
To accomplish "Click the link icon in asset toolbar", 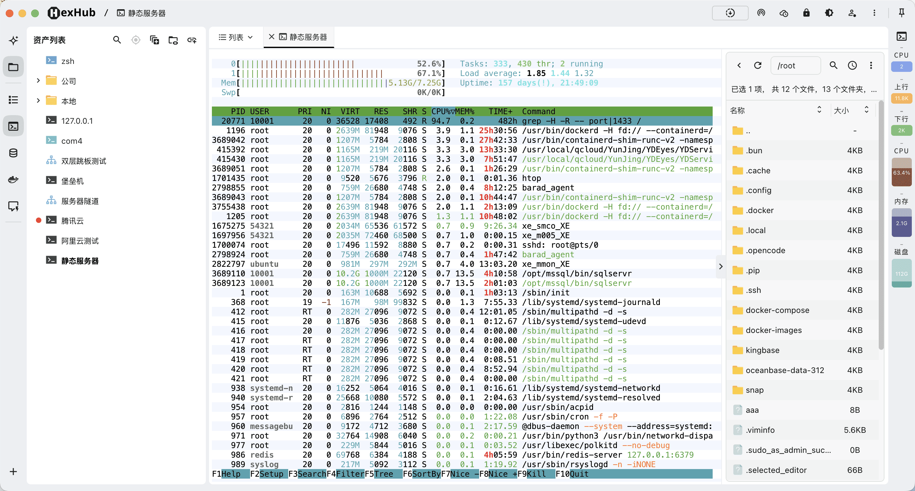I will coord(192,40).
